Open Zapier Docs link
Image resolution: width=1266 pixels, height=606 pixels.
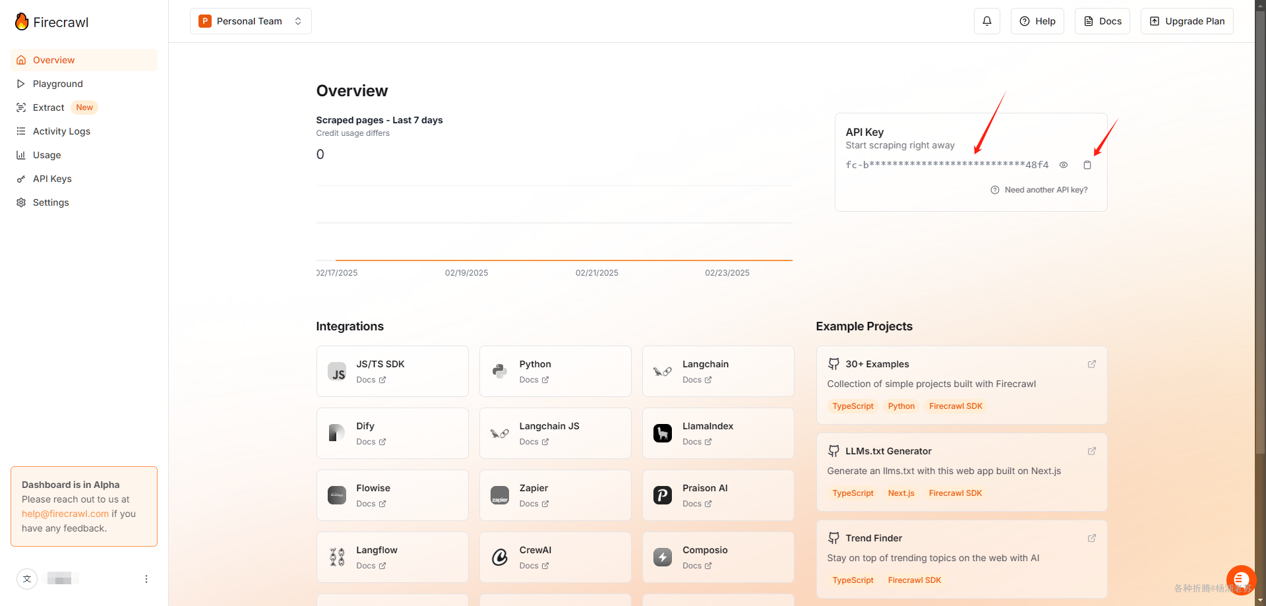534,504
